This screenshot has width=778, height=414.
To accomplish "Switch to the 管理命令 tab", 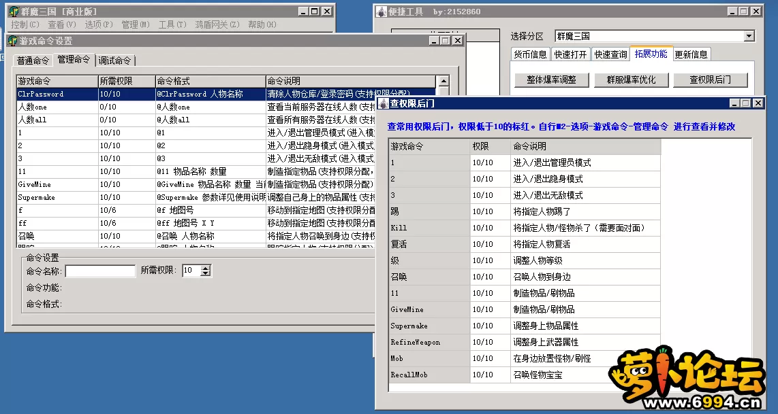I will point(74,59).
